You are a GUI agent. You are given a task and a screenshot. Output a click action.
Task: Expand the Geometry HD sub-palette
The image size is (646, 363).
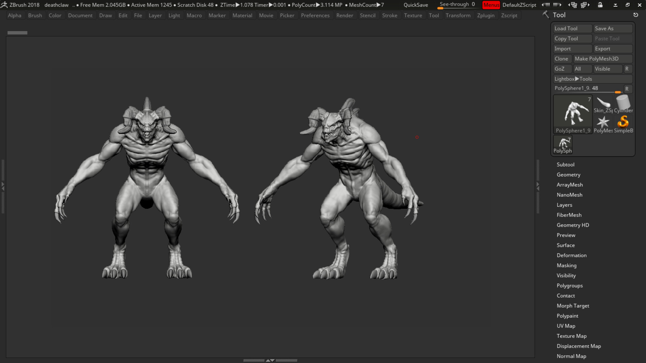(573, 225)
